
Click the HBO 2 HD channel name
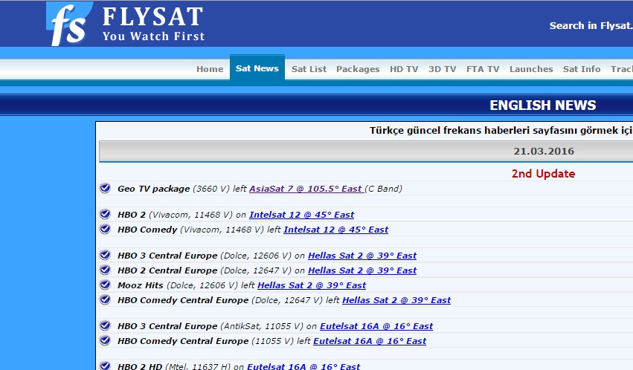tap(140, 366)
